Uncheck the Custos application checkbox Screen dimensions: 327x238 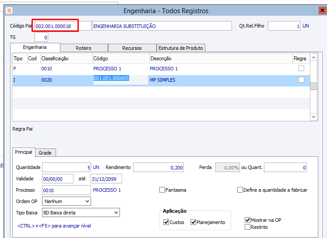pos(166,222)
